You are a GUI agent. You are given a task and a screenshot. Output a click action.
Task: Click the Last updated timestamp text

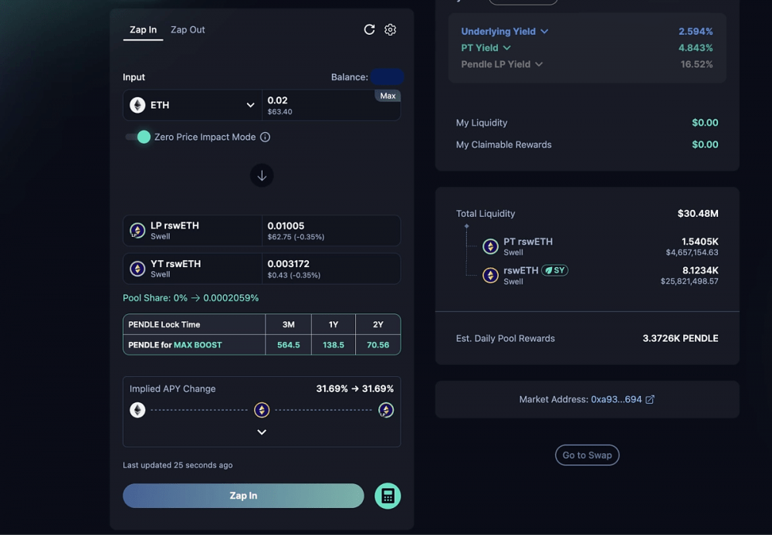tap(178, 465)
